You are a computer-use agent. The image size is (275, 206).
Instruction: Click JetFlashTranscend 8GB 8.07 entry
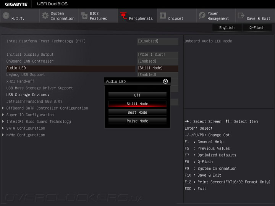point(34,101)
